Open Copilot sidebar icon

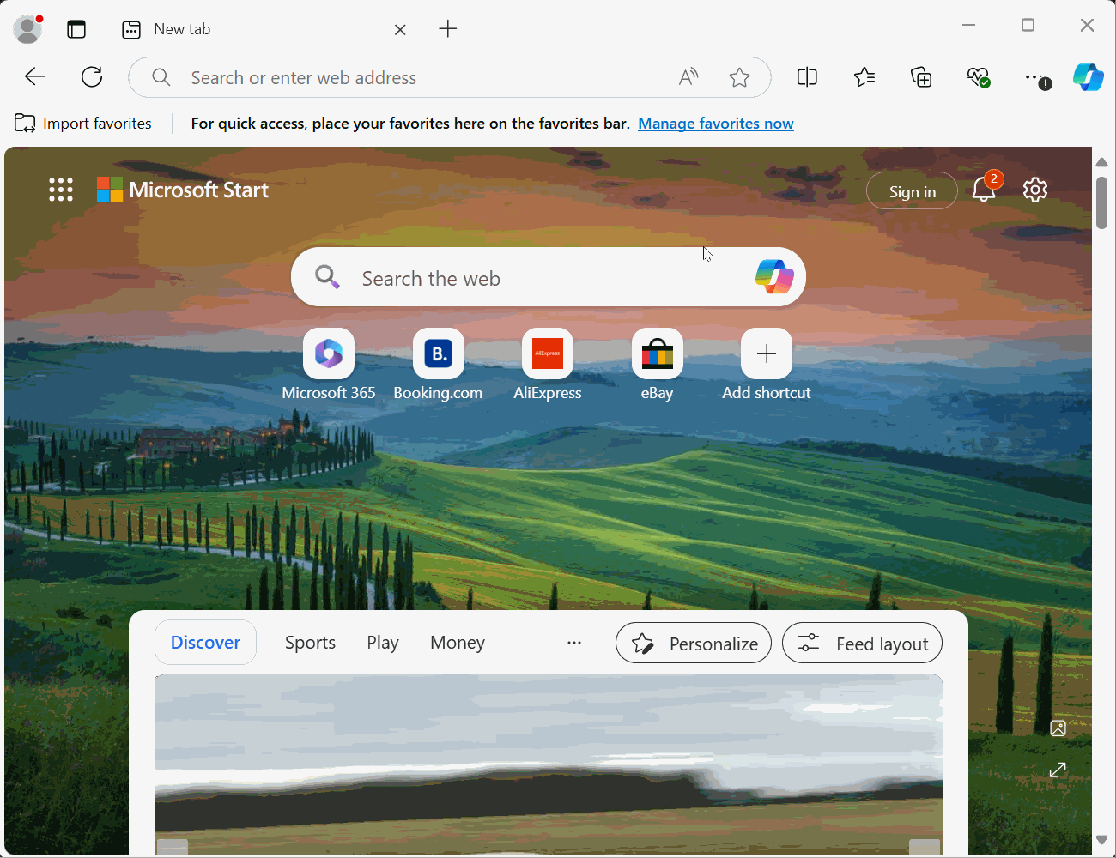point(1089,77)
